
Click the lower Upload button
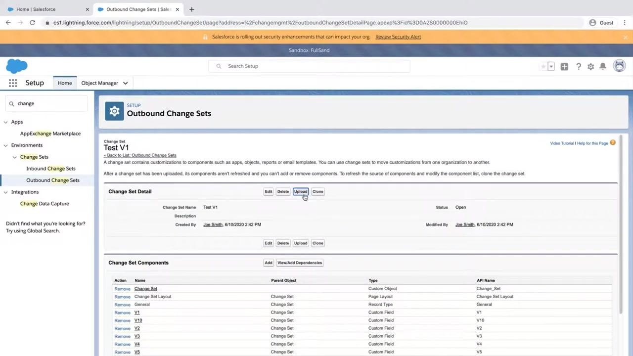[301, 243]
